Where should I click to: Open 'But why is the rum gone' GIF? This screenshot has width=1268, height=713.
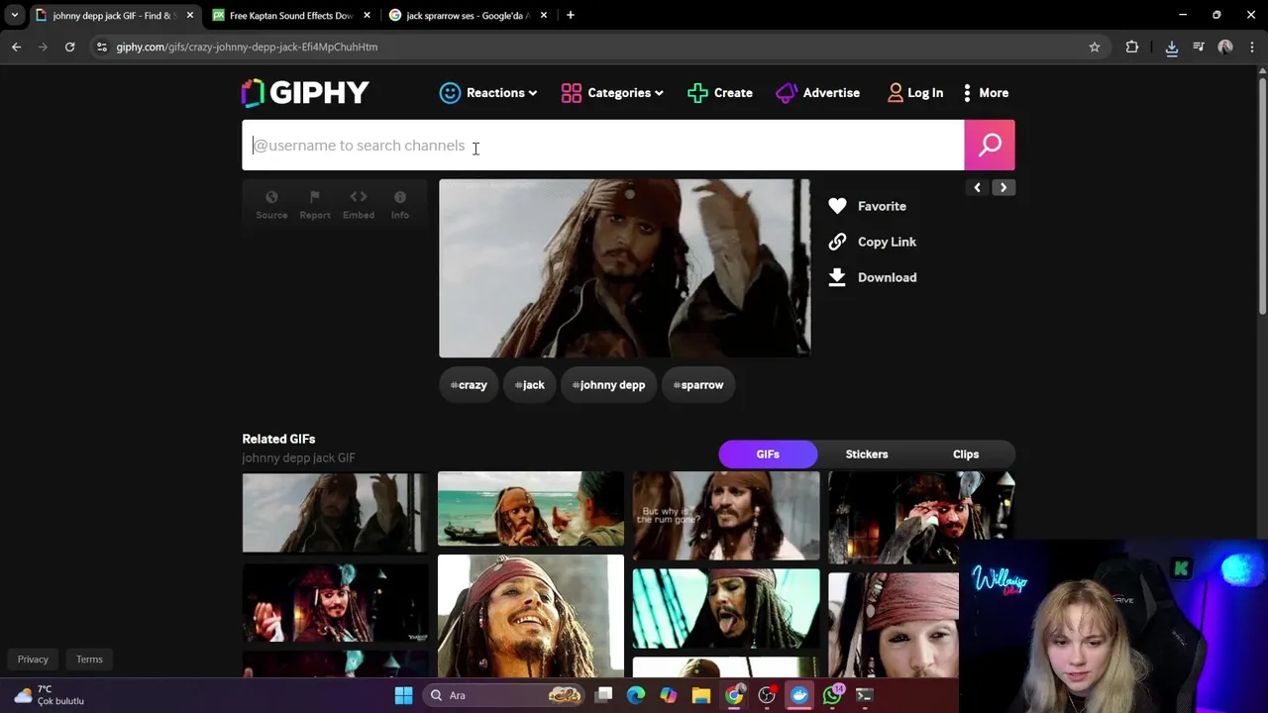pos(726,516)
